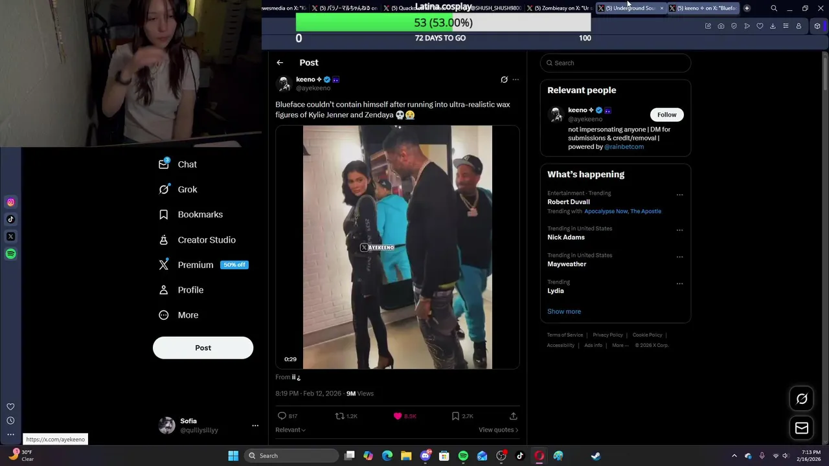Open options dots for Mayweather trend
Viewport: 829px width, 466px height.
(679, 256)
